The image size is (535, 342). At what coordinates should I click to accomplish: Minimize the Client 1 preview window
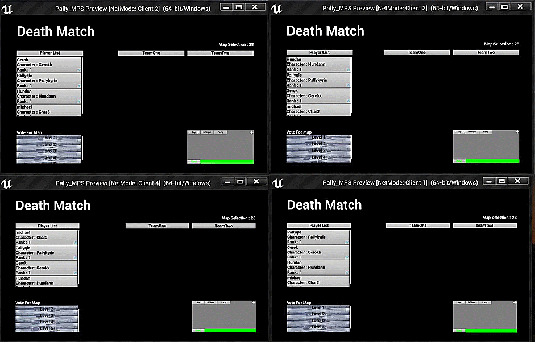488,181
